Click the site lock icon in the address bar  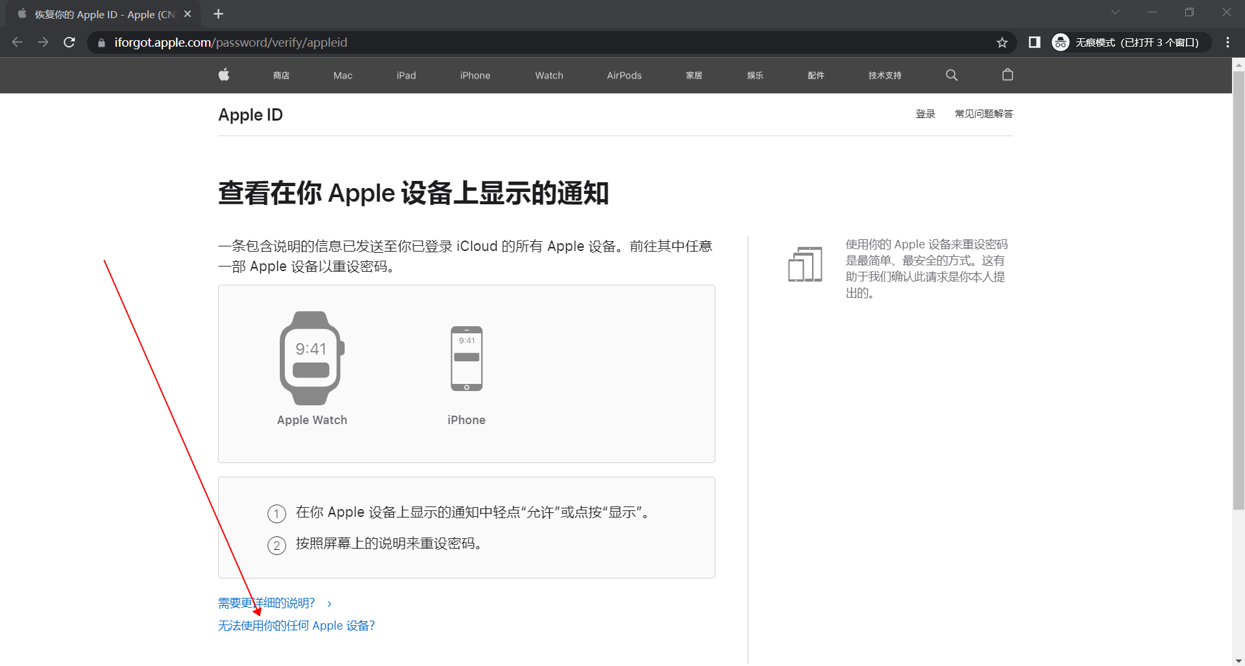pos(101,43)
